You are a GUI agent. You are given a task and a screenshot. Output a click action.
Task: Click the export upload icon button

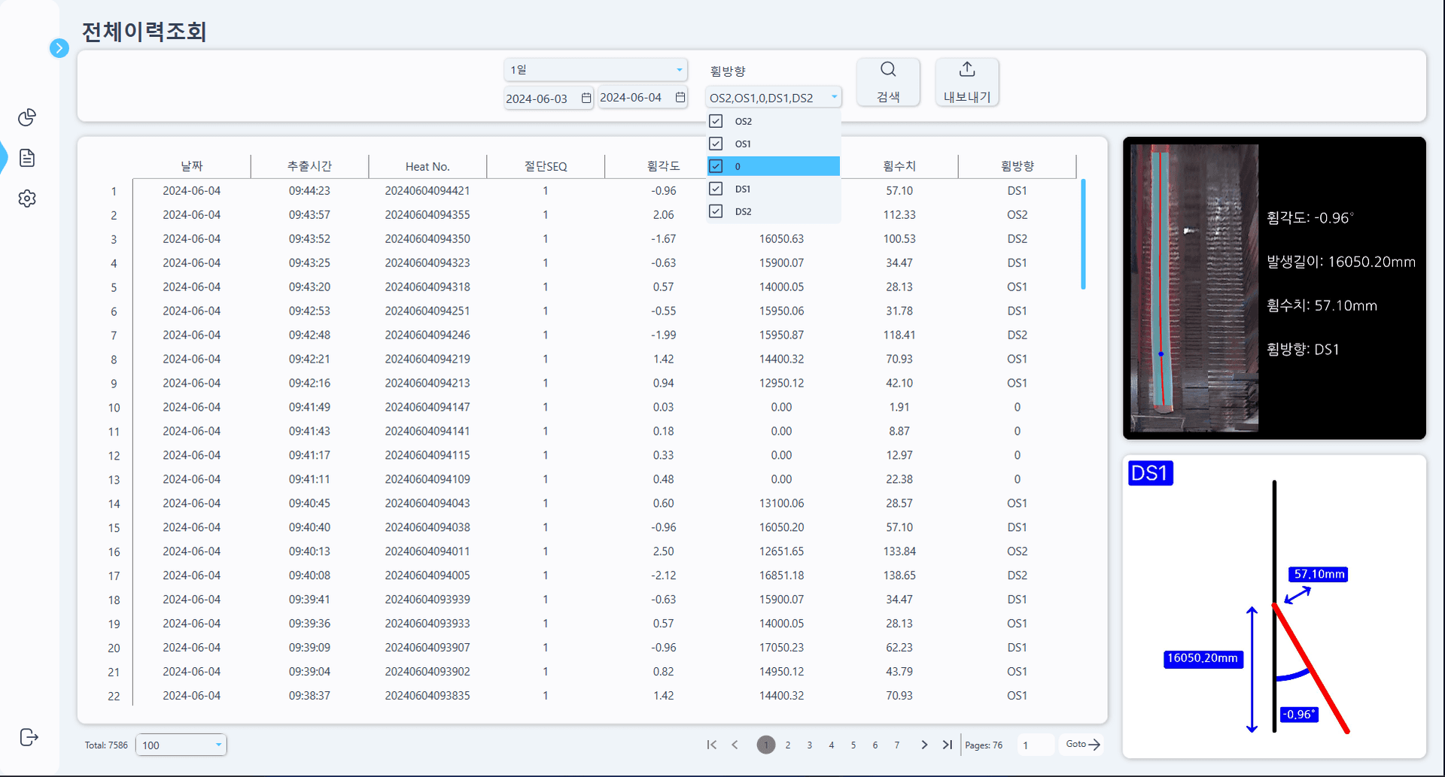[x=967, y=81]
